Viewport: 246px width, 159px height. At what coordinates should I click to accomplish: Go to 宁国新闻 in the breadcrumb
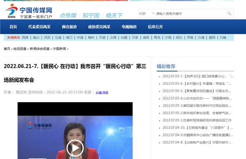pyautogui.click(x=59, y=49)
